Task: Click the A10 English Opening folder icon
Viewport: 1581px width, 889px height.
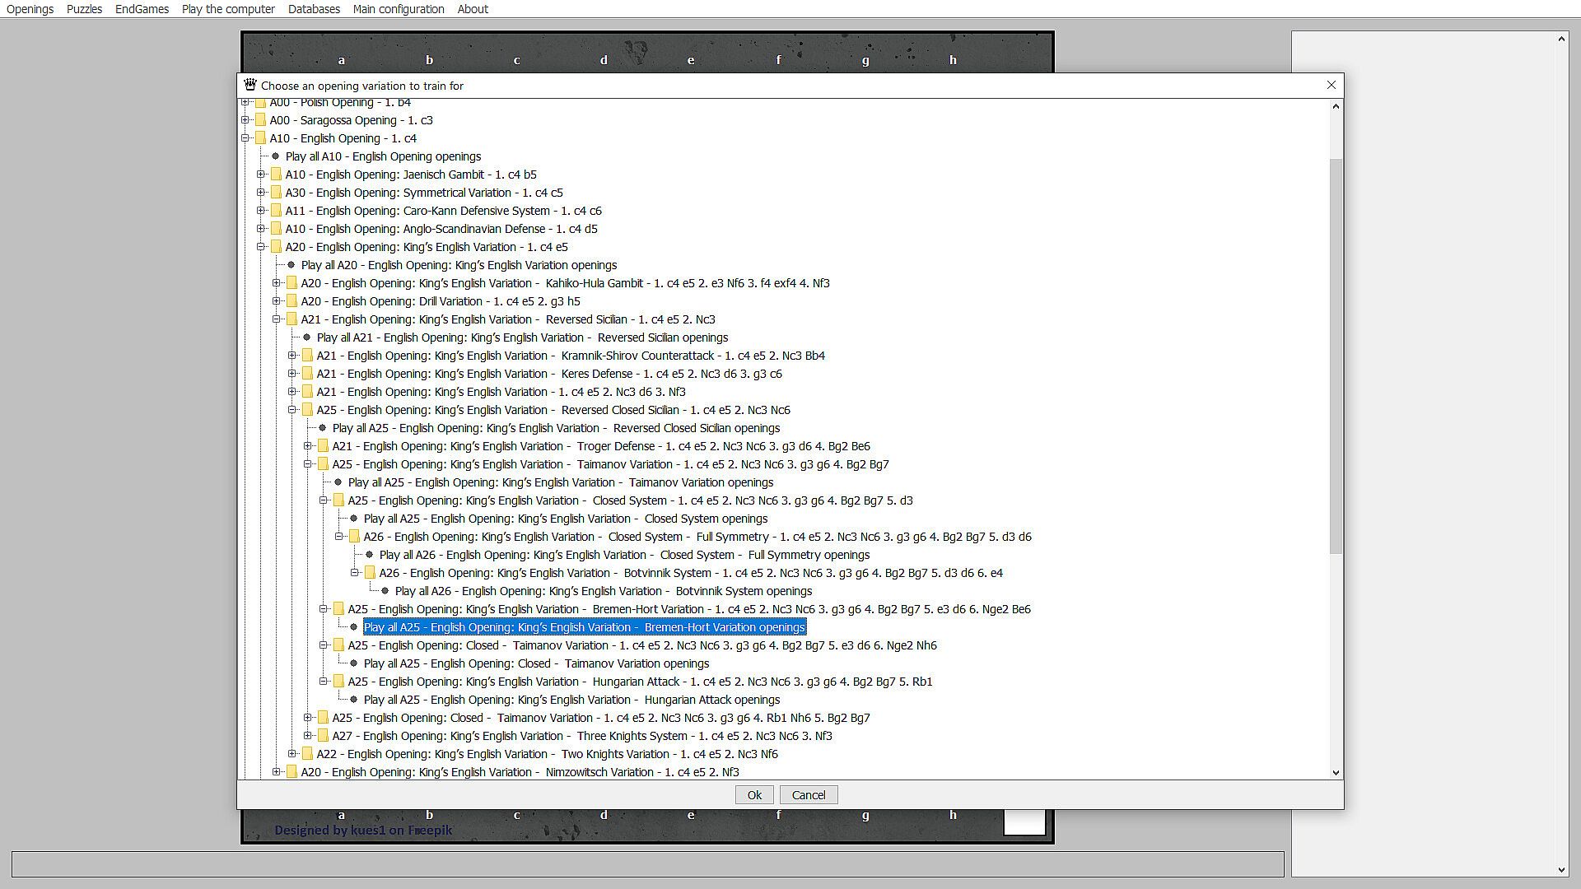Action: [260, 138]
